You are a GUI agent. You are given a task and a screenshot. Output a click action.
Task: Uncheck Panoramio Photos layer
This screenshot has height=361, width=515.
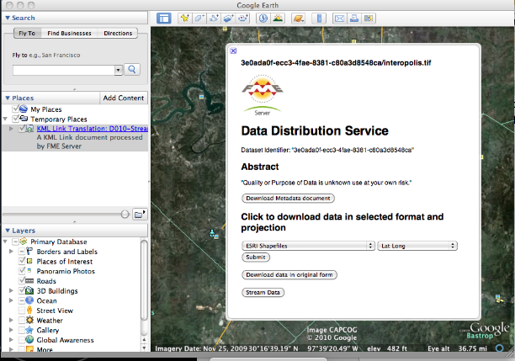pos(21,271)
